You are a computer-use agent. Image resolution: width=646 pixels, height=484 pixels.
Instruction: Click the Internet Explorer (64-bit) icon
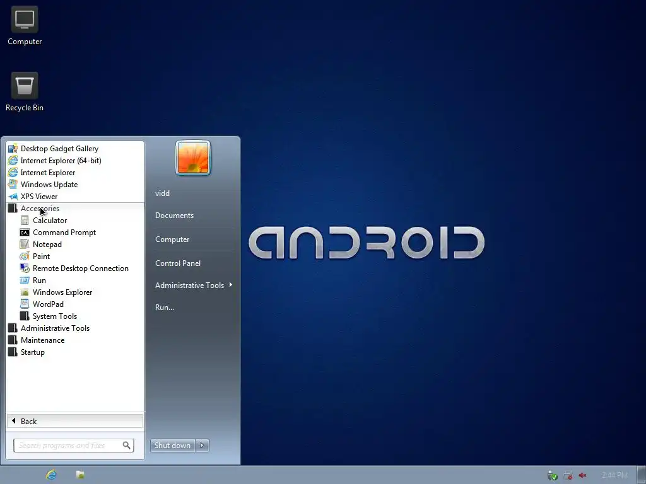click(13, 161)
